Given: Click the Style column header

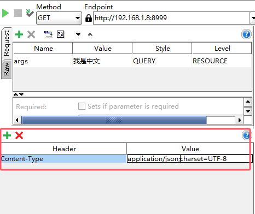Looking at the screenshot, I should [162, 49].
